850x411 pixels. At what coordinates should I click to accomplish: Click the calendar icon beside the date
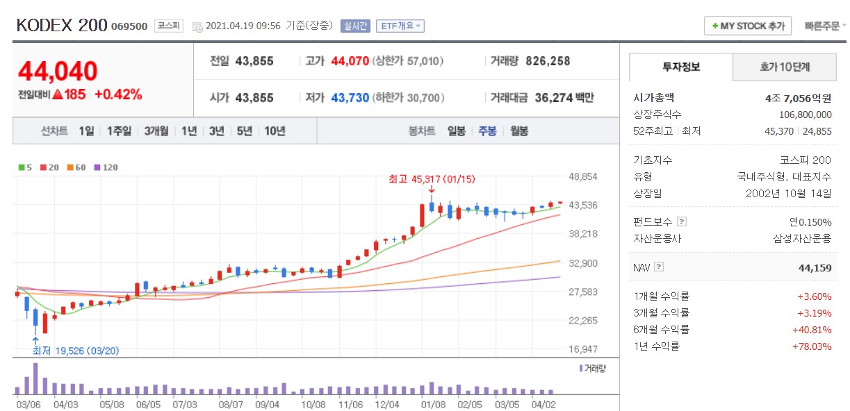197,26
